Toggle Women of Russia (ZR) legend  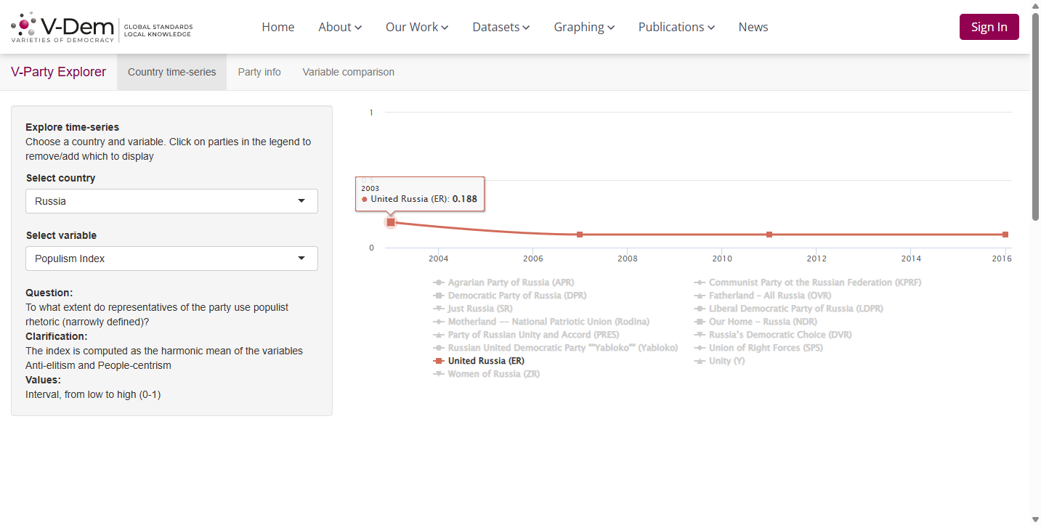click(x=486, y=374)
